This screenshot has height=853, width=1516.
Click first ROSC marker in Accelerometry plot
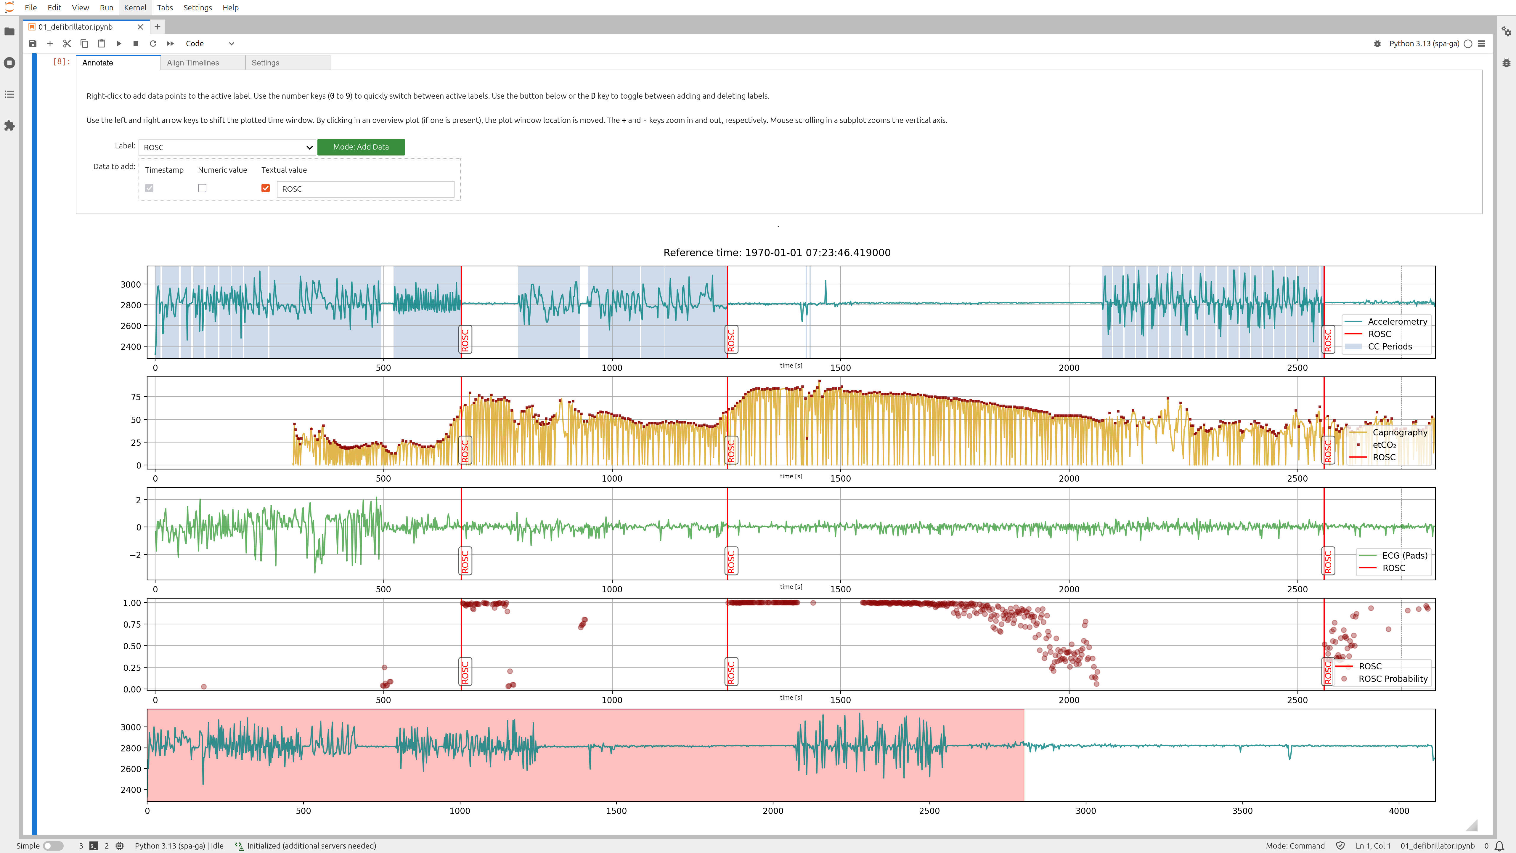click(x=465, y=340)
